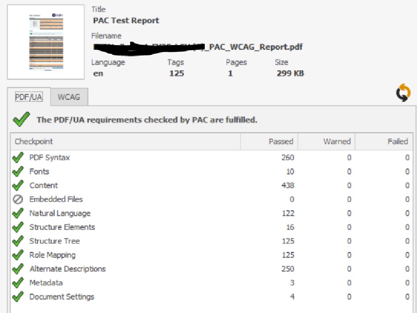This screenshot has height=313, width=417.
Task: Select the Structure Tree checkpoint label
Action: (x=55, y=241)
